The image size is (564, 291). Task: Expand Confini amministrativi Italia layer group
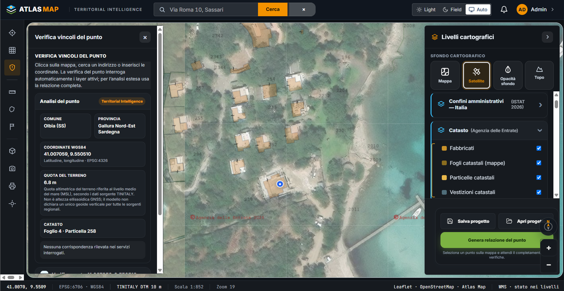(x=540, y=105)
